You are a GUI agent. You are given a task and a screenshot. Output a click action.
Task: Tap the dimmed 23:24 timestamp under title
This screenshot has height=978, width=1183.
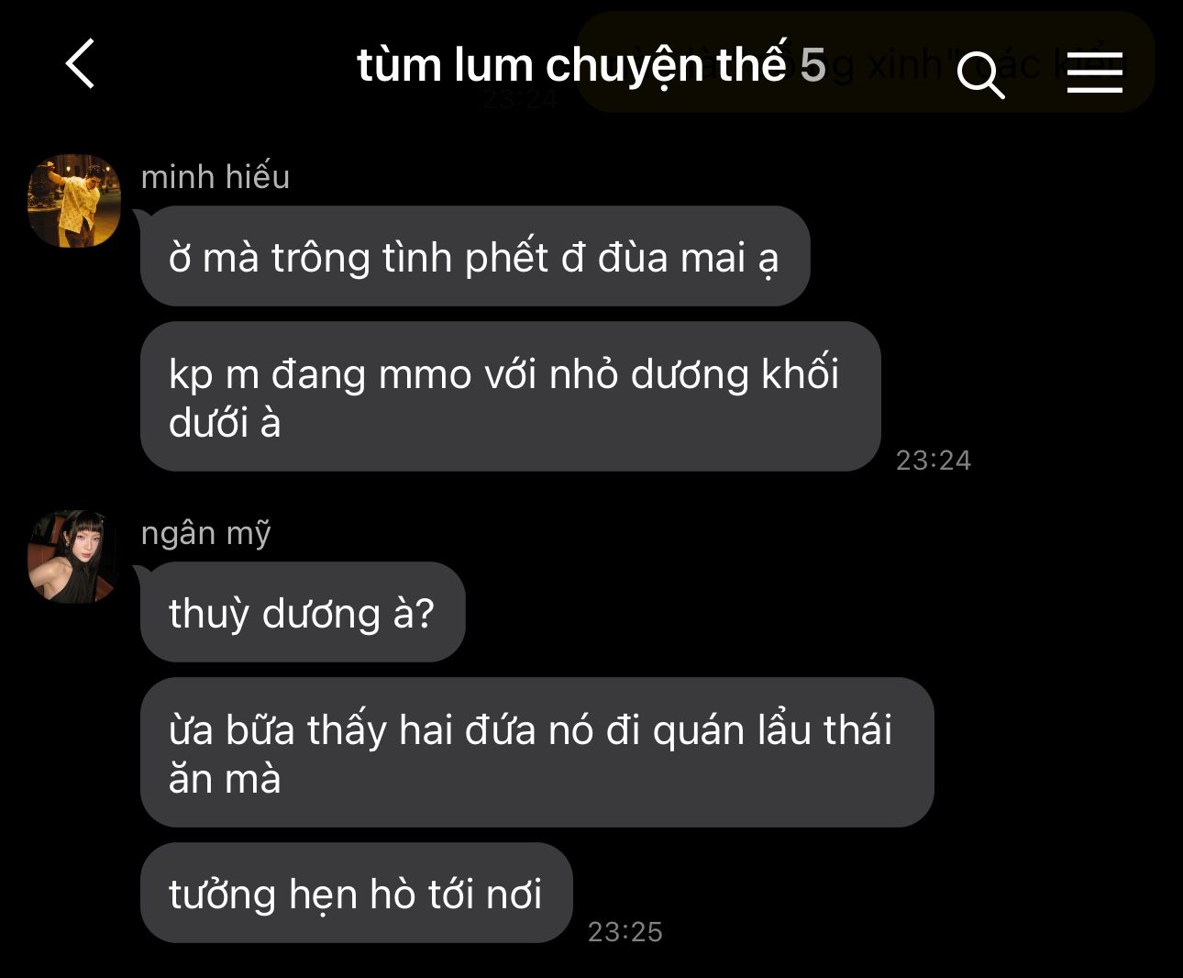(519, 98)
